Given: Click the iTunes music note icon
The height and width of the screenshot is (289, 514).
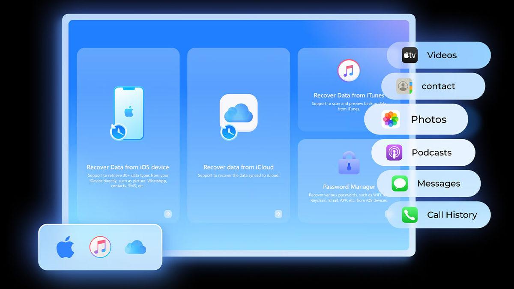Looking at the screenshot, I should pos(348,71).
